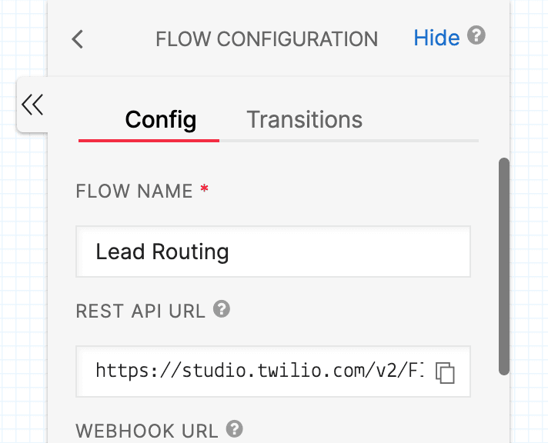Collapse the side panel with double-chevron
548x443 pixels.
point(32,105)
